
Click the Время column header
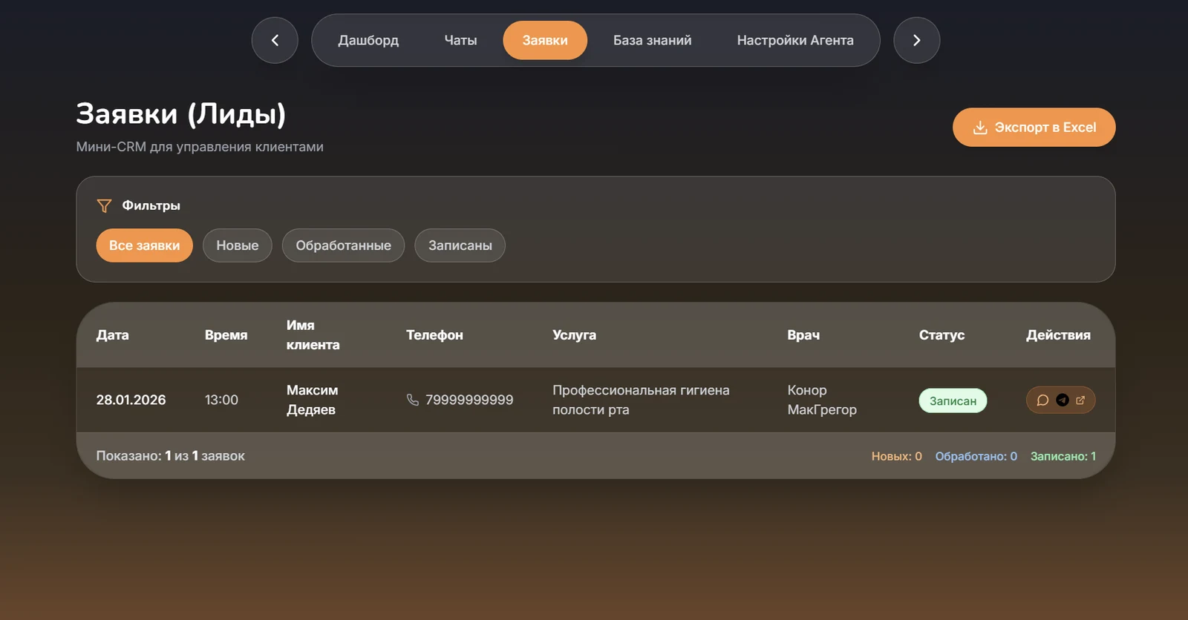point(226,334)
